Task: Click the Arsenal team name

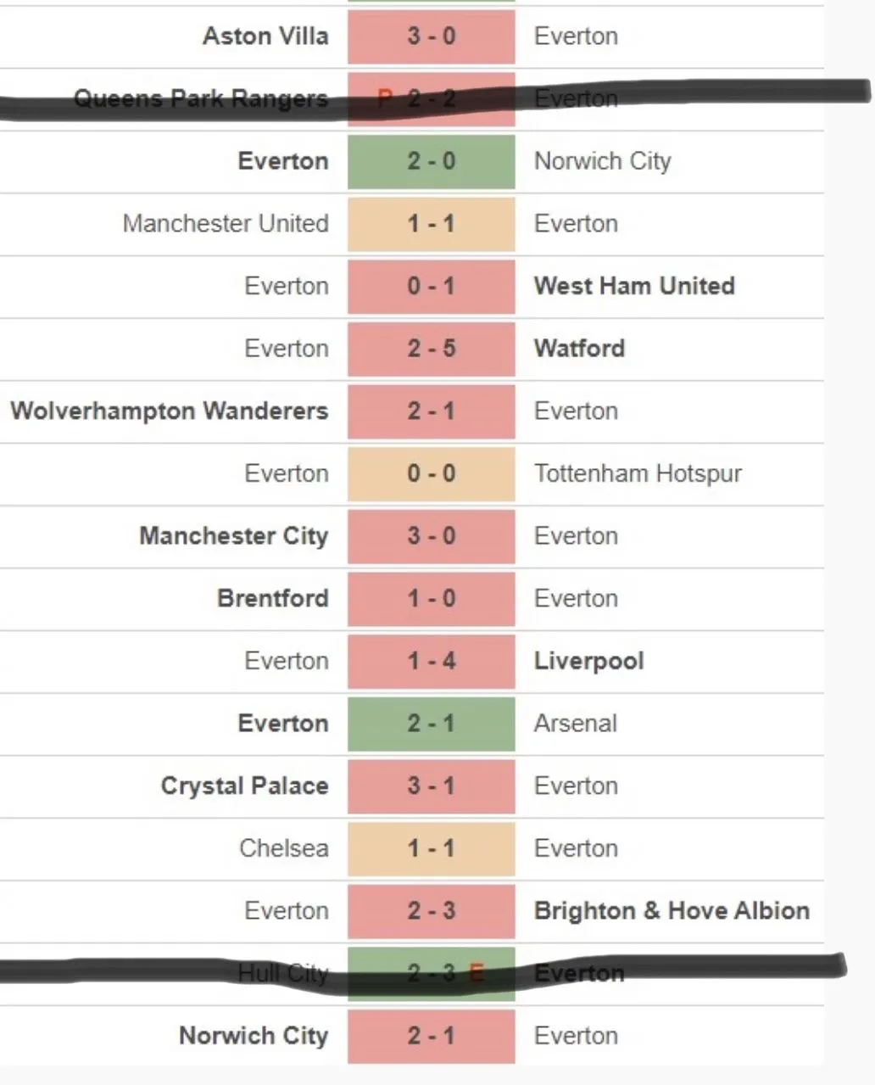Action: tap(575, 724)
